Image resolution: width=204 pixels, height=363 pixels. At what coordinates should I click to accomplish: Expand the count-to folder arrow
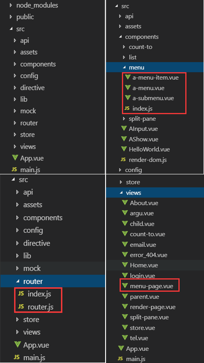tap(124, 47)
